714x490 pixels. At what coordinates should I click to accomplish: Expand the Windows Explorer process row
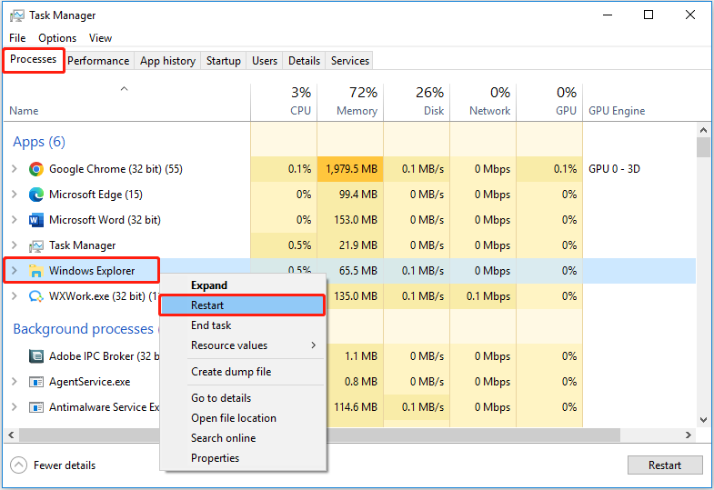(15, 271)
